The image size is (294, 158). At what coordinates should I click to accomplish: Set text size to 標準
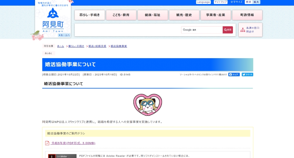click(x=248, y=2)
